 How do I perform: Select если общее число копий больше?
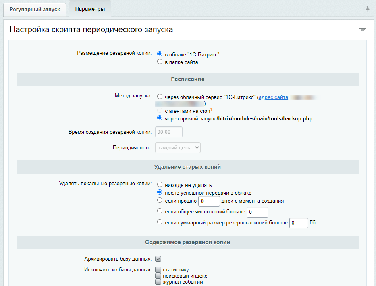(x=160, y=211)
